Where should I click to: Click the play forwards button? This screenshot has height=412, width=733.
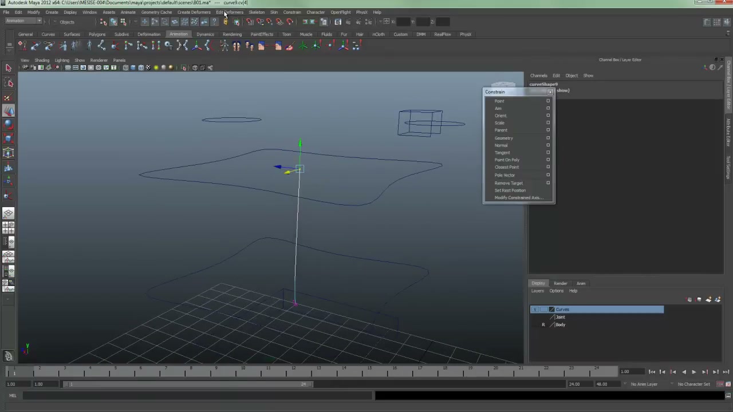[x=693, y=372]
